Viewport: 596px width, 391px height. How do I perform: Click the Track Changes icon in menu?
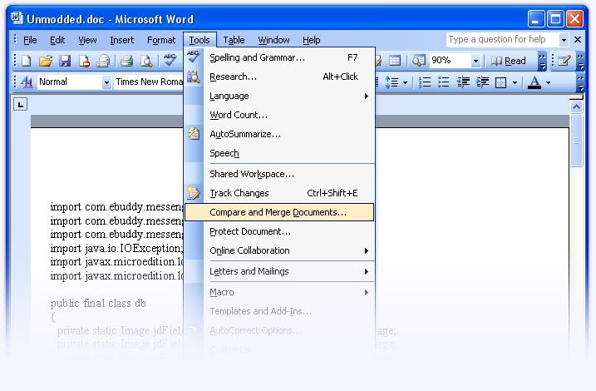194,193
